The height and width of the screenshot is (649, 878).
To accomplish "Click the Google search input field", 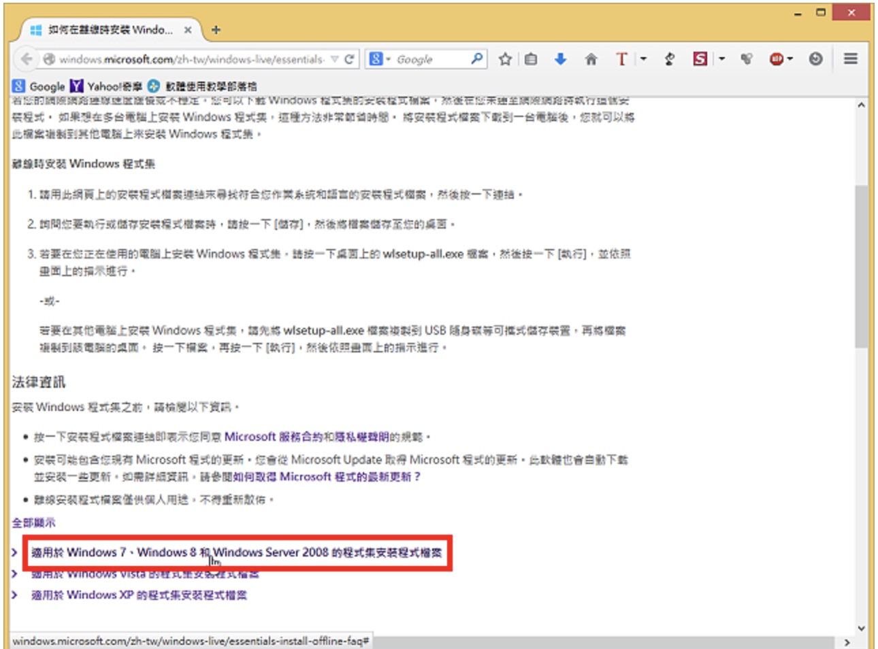I will 432,59.
